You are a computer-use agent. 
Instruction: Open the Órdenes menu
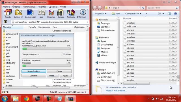click(x=16, y=7)
